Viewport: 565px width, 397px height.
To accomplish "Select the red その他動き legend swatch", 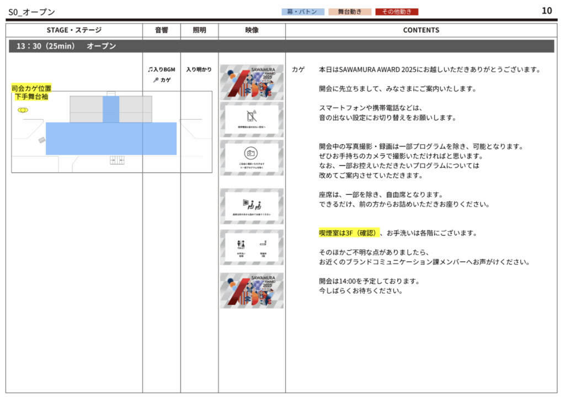I will 397,12.
